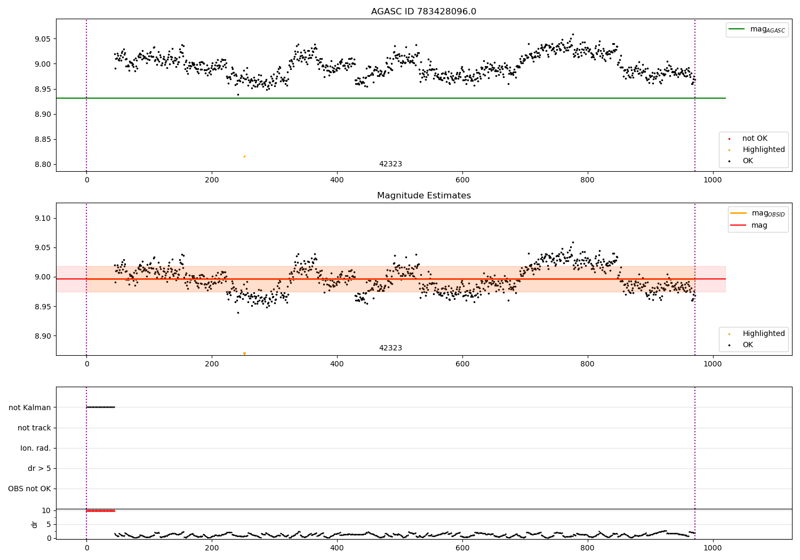The image size is (800, 560).
Task: Click y-tick '8.90' in the top plot
Action: [43, 115]
